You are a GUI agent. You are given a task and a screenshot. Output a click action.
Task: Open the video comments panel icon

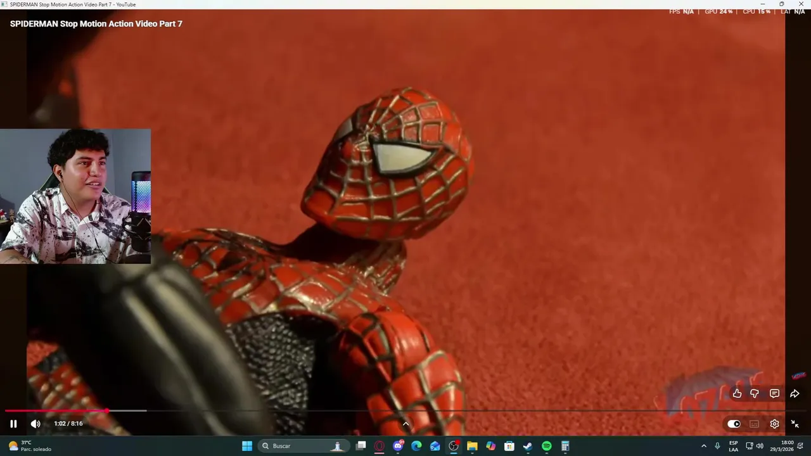pyautogui.click(x=774, y=393)
